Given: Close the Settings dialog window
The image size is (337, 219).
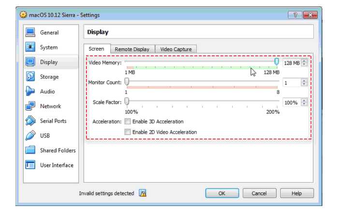Looking at the screenshot, I should [x=310, y=15].
